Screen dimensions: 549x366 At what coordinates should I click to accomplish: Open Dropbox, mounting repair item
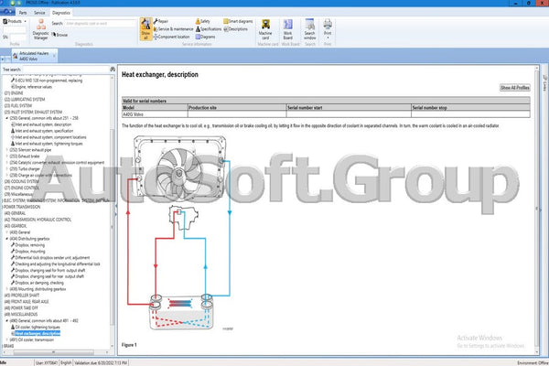click(x=30, y=252)
